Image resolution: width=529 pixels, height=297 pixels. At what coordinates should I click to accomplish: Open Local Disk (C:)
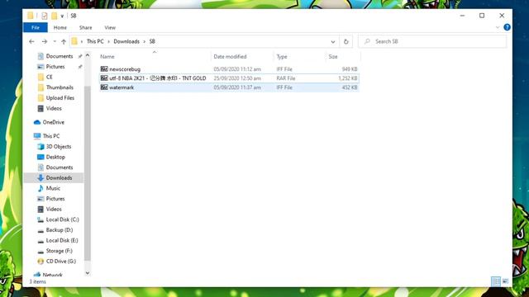63,219
